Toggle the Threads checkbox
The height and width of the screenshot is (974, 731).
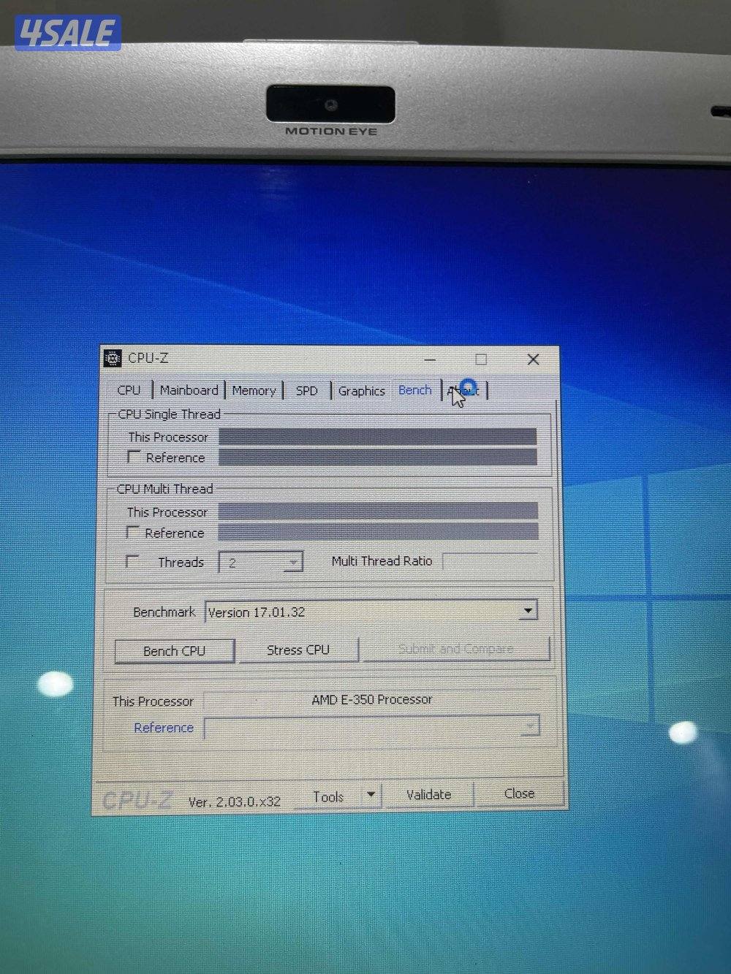(x=132, y=560)
